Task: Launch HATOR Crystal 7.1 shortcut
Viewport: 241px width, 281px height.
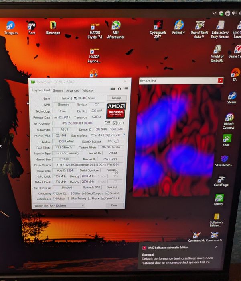Action: tap(95, 31)
